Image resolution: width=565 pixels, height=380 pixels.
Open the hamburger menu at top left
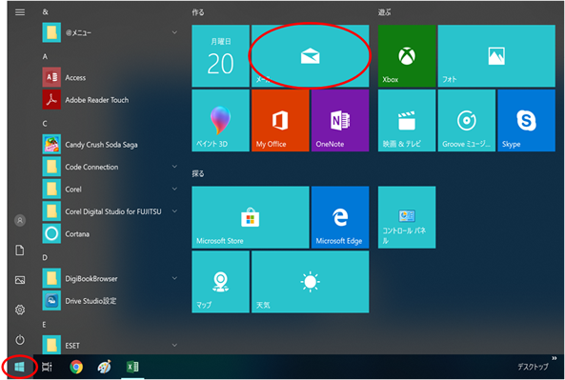[x=20, y=12]
